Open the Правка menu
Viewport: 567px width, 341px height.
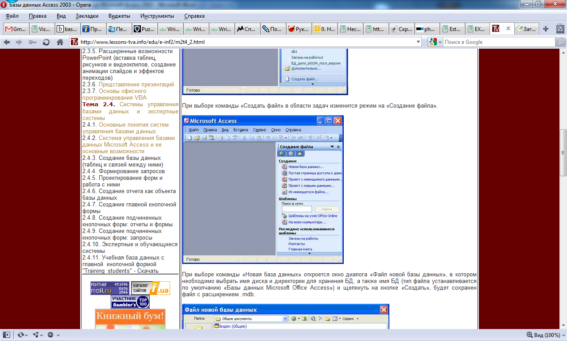pos(38,16)
